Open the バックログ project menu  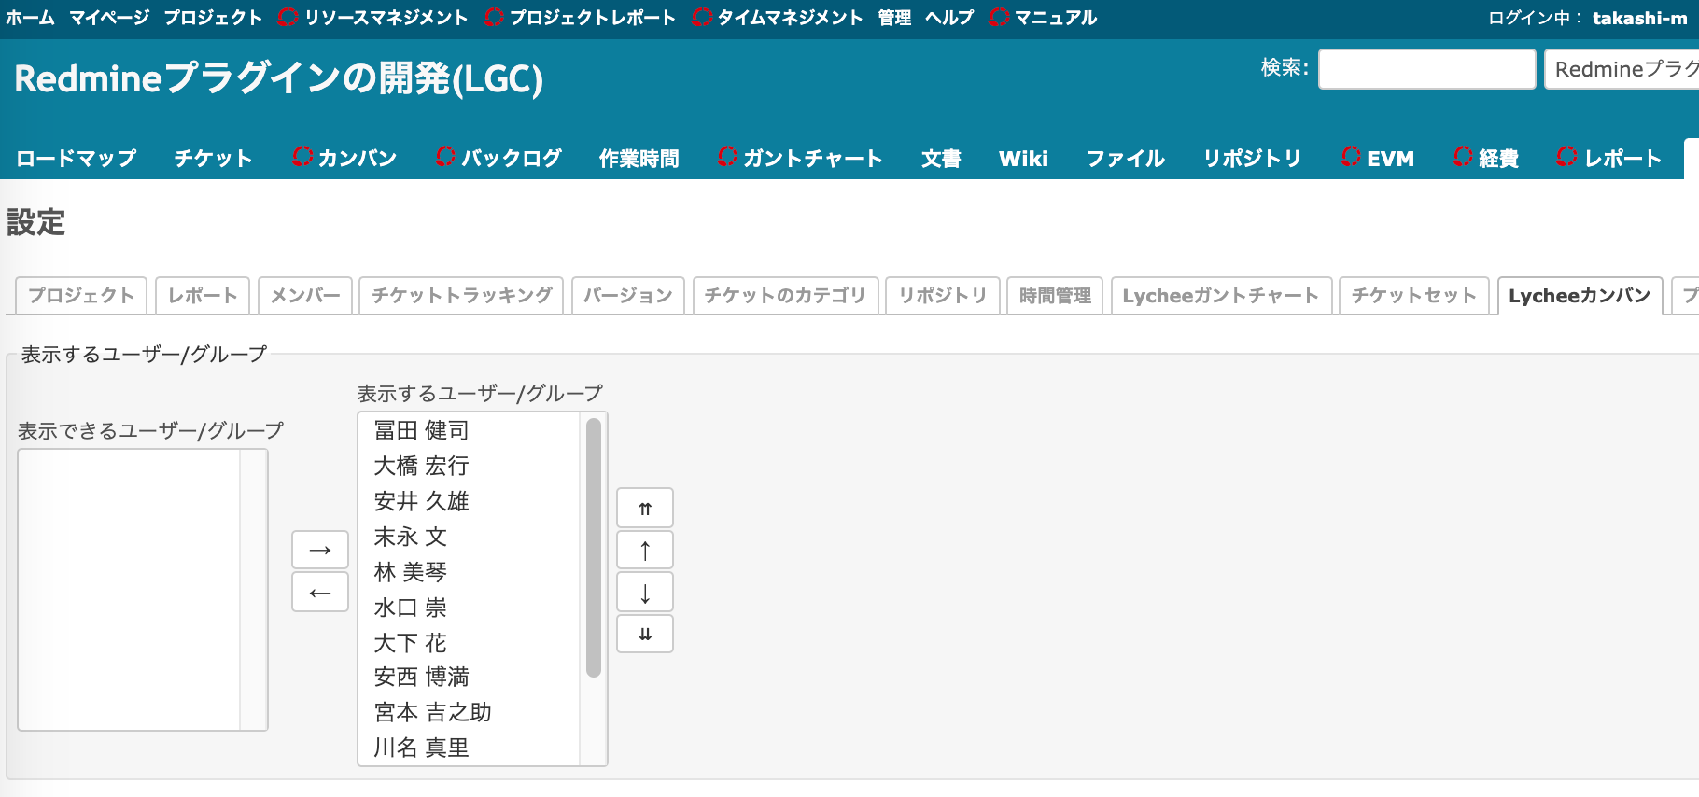[498, 159]
